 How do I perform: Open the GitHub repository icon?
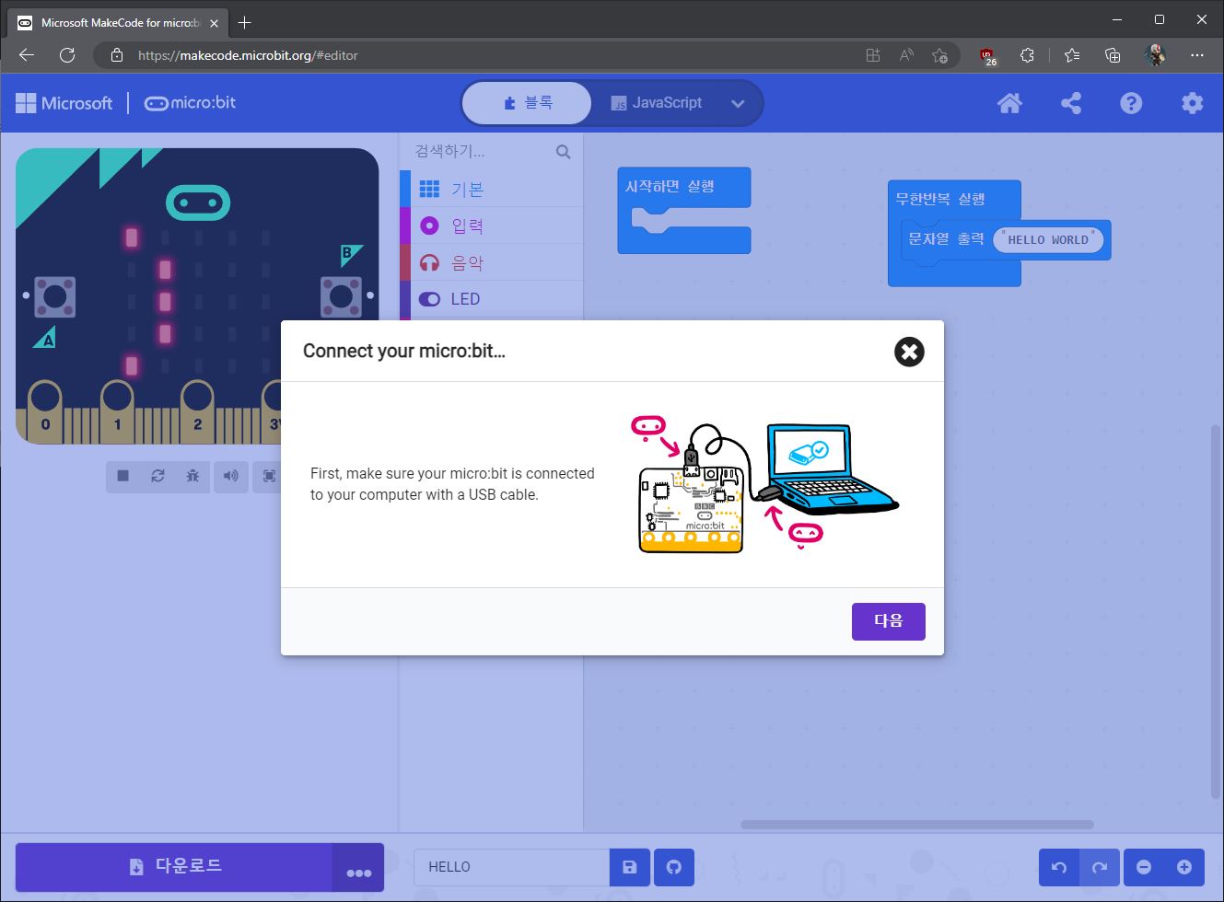tap(674, 867)
